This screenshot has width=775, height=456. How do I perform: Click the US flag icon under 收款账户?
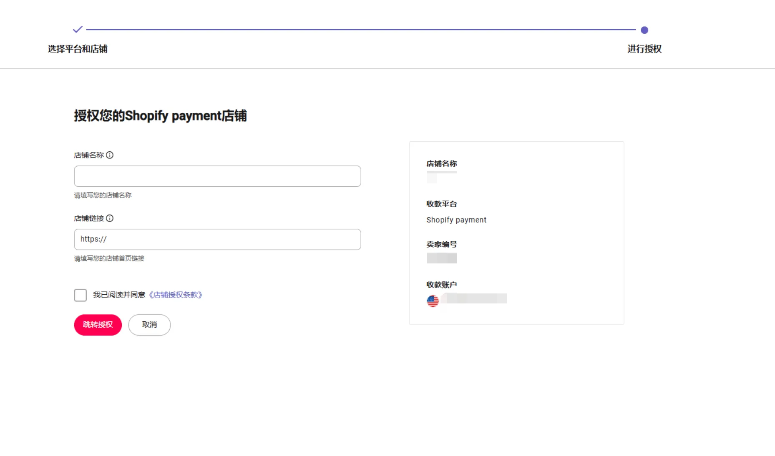click(x=433, y=301)
